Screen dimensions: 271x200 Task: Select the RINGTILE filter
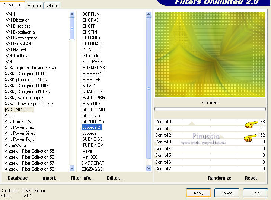92,104
